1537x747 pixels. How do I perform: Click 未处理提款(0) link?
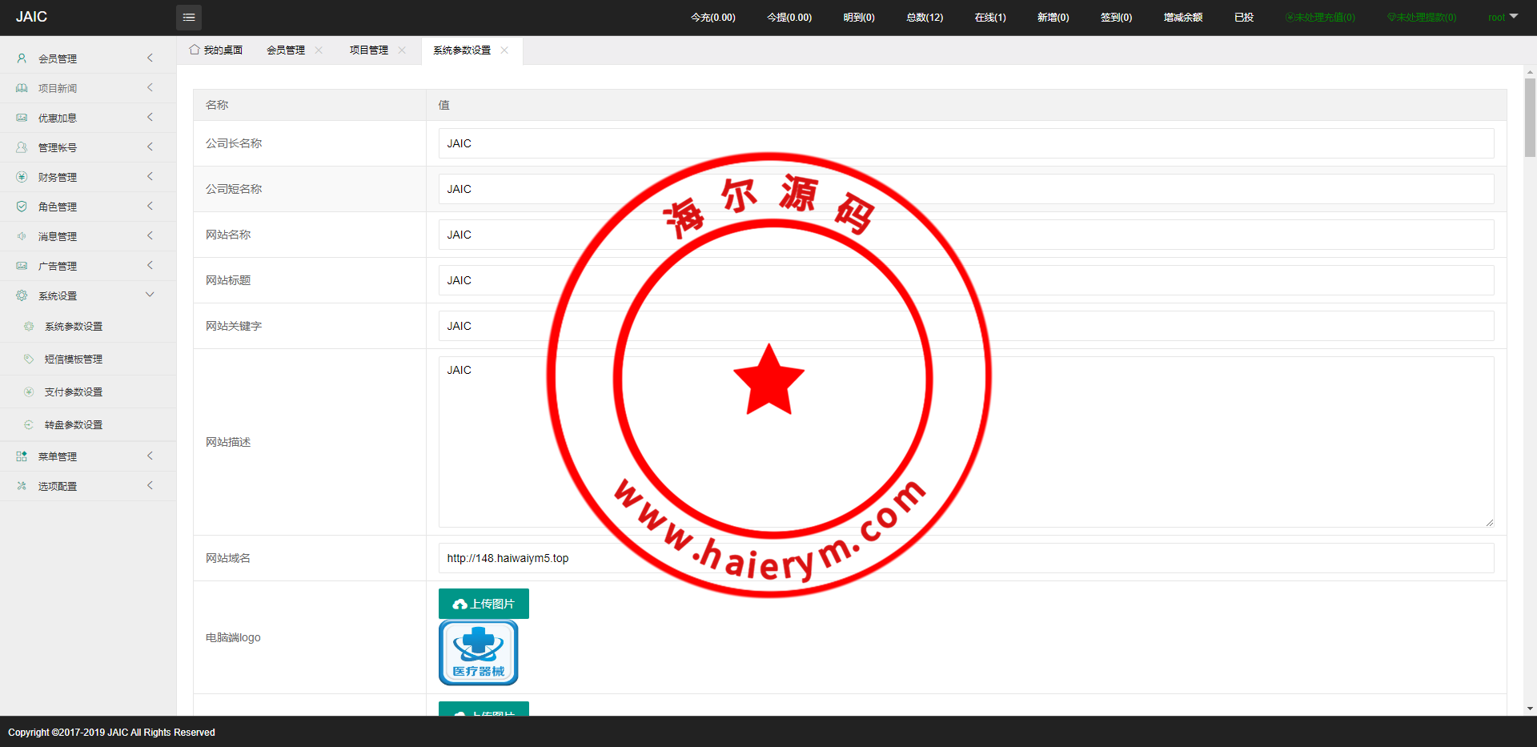[1422, 17]
